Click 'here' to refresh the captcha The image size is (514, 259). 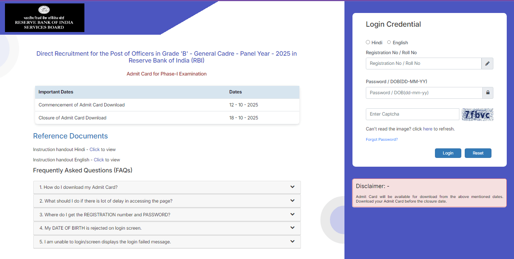pyautogui.click(x=427, y=129)
